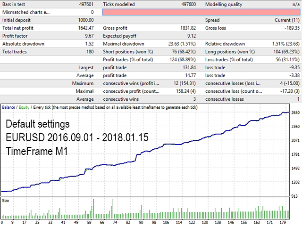302x226 pixels.
Task: Click the 'Equity' chart legend label
Action: pyautogui.click(x=24, y=107)
